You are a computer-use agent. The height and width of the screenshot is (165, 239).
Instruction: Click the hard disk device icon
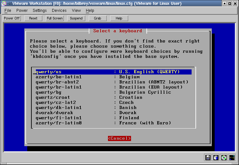point(216,157)
